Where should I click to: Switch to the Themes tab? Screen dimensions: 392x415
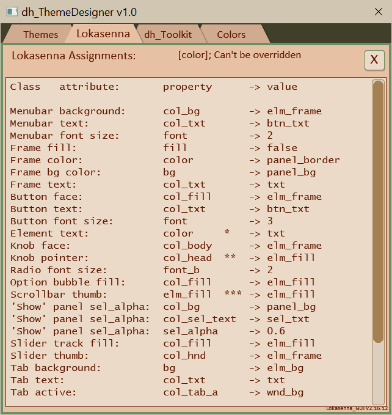[40, 34]
